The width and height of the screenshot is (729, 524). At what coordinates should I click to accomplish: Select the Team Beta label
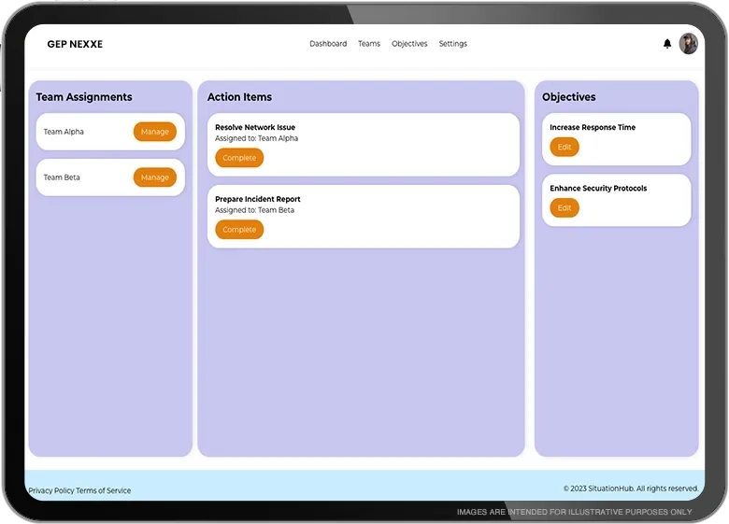click(x=62, y=177)
